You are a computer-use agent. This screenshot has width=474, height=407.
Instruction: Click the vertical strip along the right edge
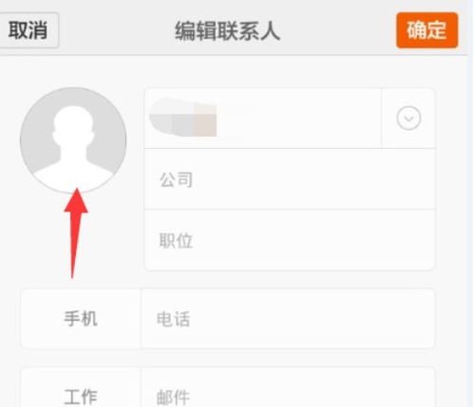[470, 203]
